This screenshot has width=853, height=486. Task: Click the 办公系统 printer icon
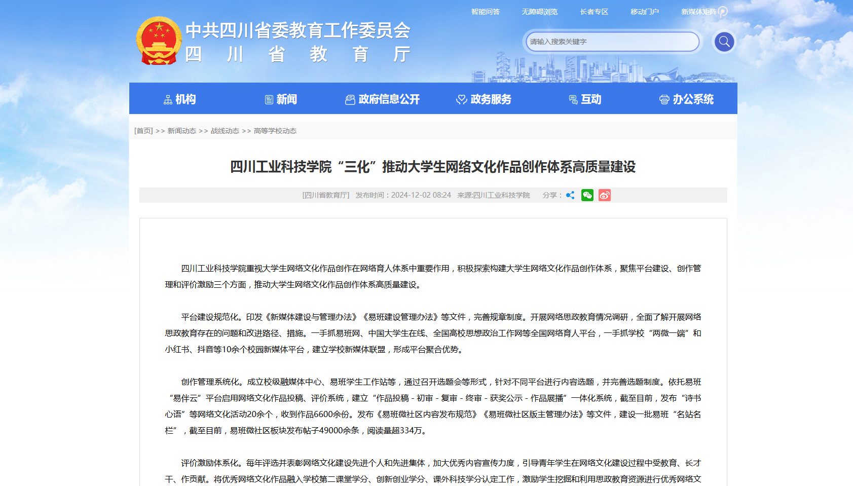click(x=664, y=100)
